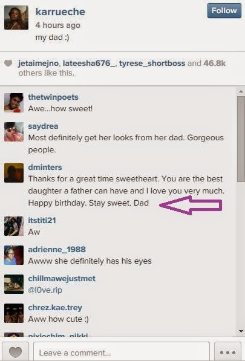Open the 46.8k likes count
Screen dimensions: 245x361
[215, 63]
